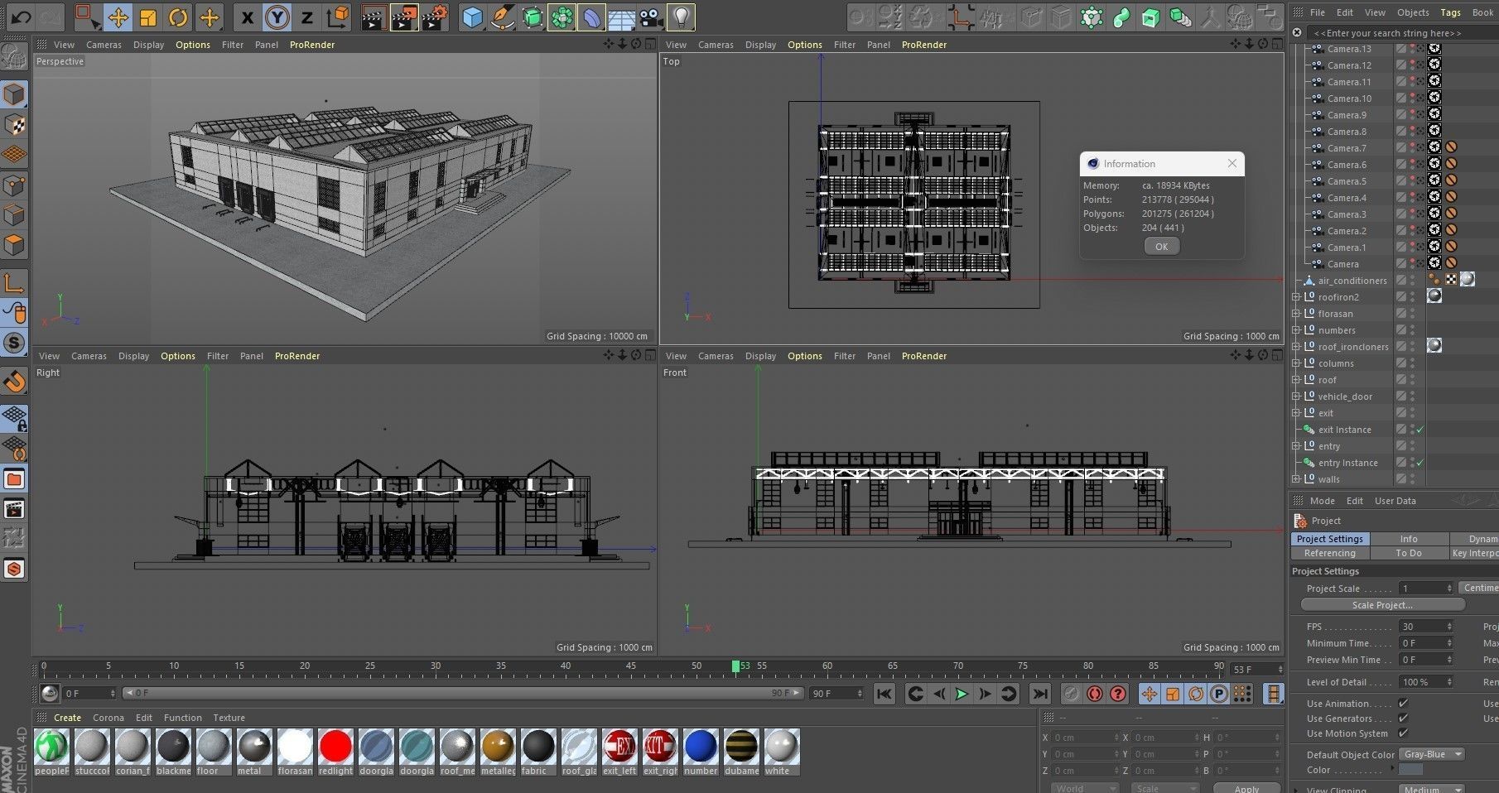The width and height of the screenshot is (1499, 793).
Task: Expand the columns object
Action: pos(1296,363)
